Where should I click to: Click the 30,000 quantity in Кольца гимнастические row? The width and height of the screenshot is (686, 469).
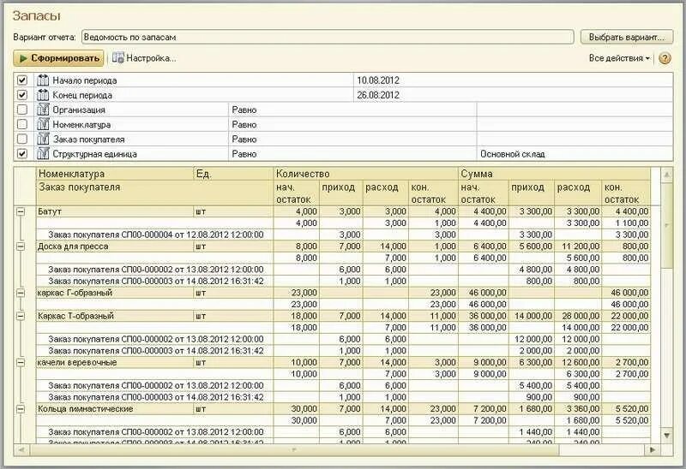tap(297, 409)
